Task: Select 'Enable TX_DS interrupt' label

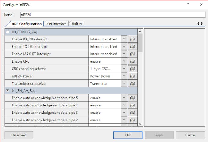Action: click(x=29, y=47)
